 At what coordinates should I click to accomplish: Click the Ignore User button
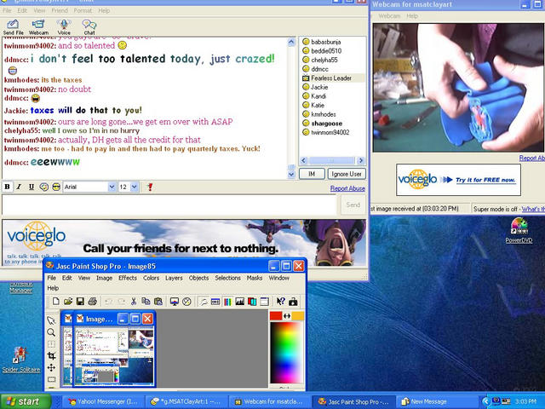click(x=347, y=174)
